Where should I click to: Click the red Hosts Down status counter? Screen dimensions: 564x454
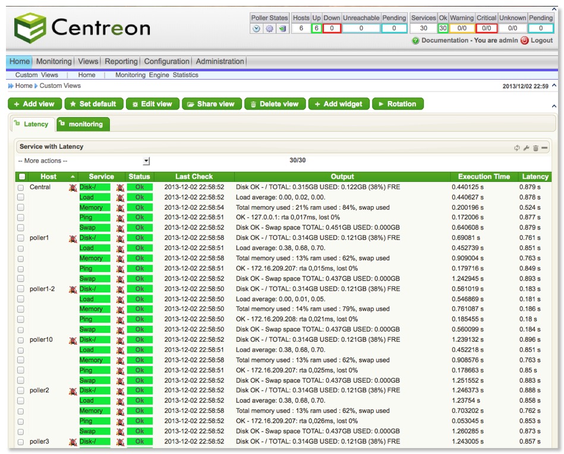coord(332,28)
